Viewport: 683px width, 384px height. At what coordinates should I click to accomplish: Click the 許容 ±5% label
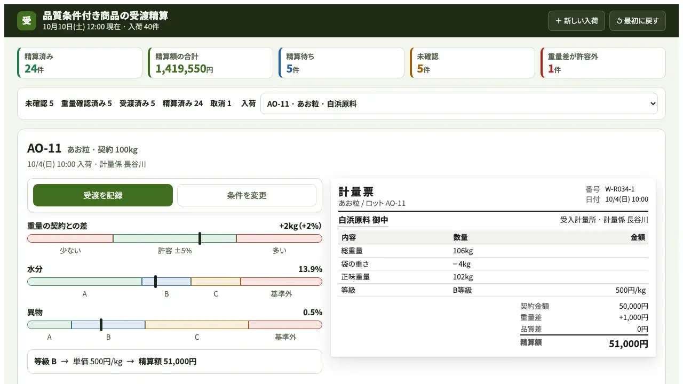coord(174,251)
